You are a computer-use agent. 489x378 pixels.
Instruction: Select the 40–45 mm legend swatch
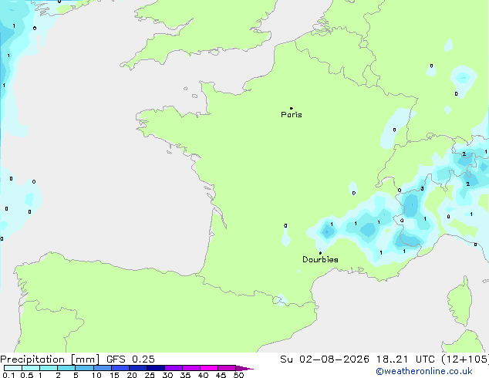tap(209, 368)
